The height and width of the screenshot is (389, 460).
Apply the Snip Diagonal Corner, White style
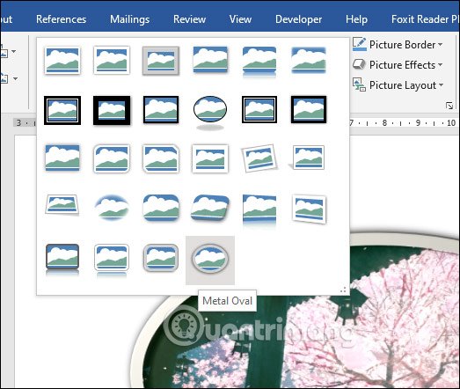[161, 158]
